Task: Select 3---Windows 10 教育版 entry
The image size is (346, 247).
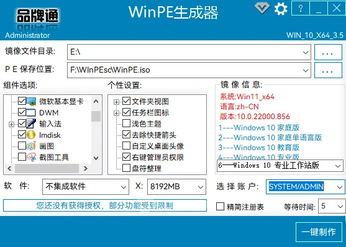Action: (x=258, y=147)
